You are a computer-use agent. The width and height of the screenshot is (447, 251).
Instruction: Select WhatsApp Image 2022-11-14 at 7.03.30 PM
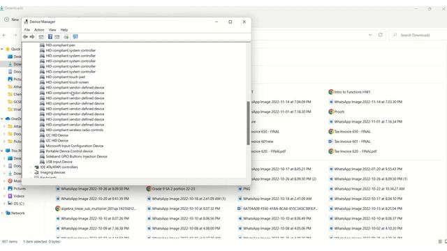[x=368, y=102]
